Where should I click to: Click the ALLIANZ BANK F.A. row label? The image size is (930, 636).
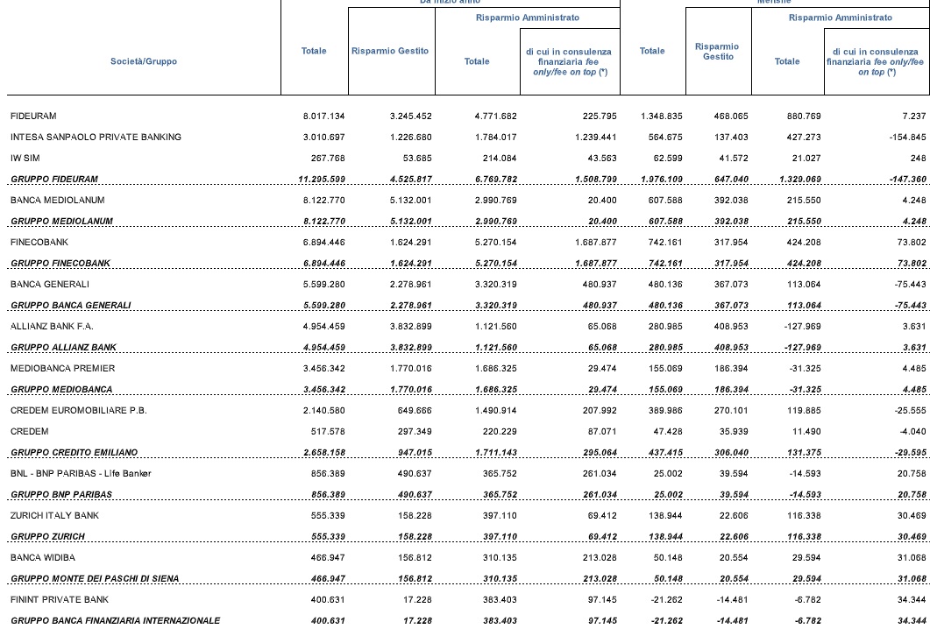pyautogui.click(x=52, y=327)
